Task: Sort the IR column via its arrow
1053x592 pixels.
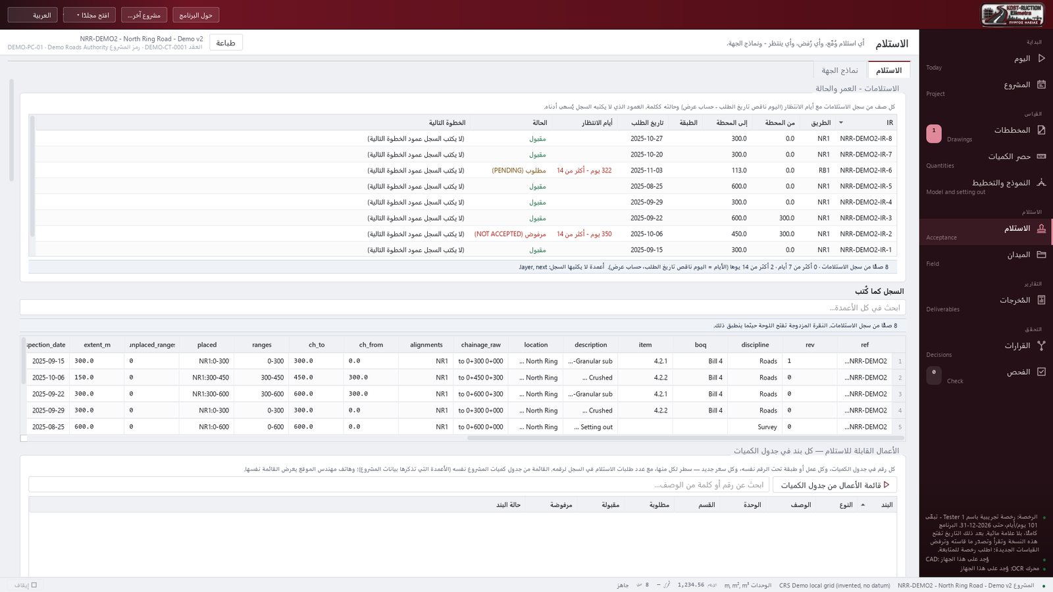Action: tap(840, 123)
